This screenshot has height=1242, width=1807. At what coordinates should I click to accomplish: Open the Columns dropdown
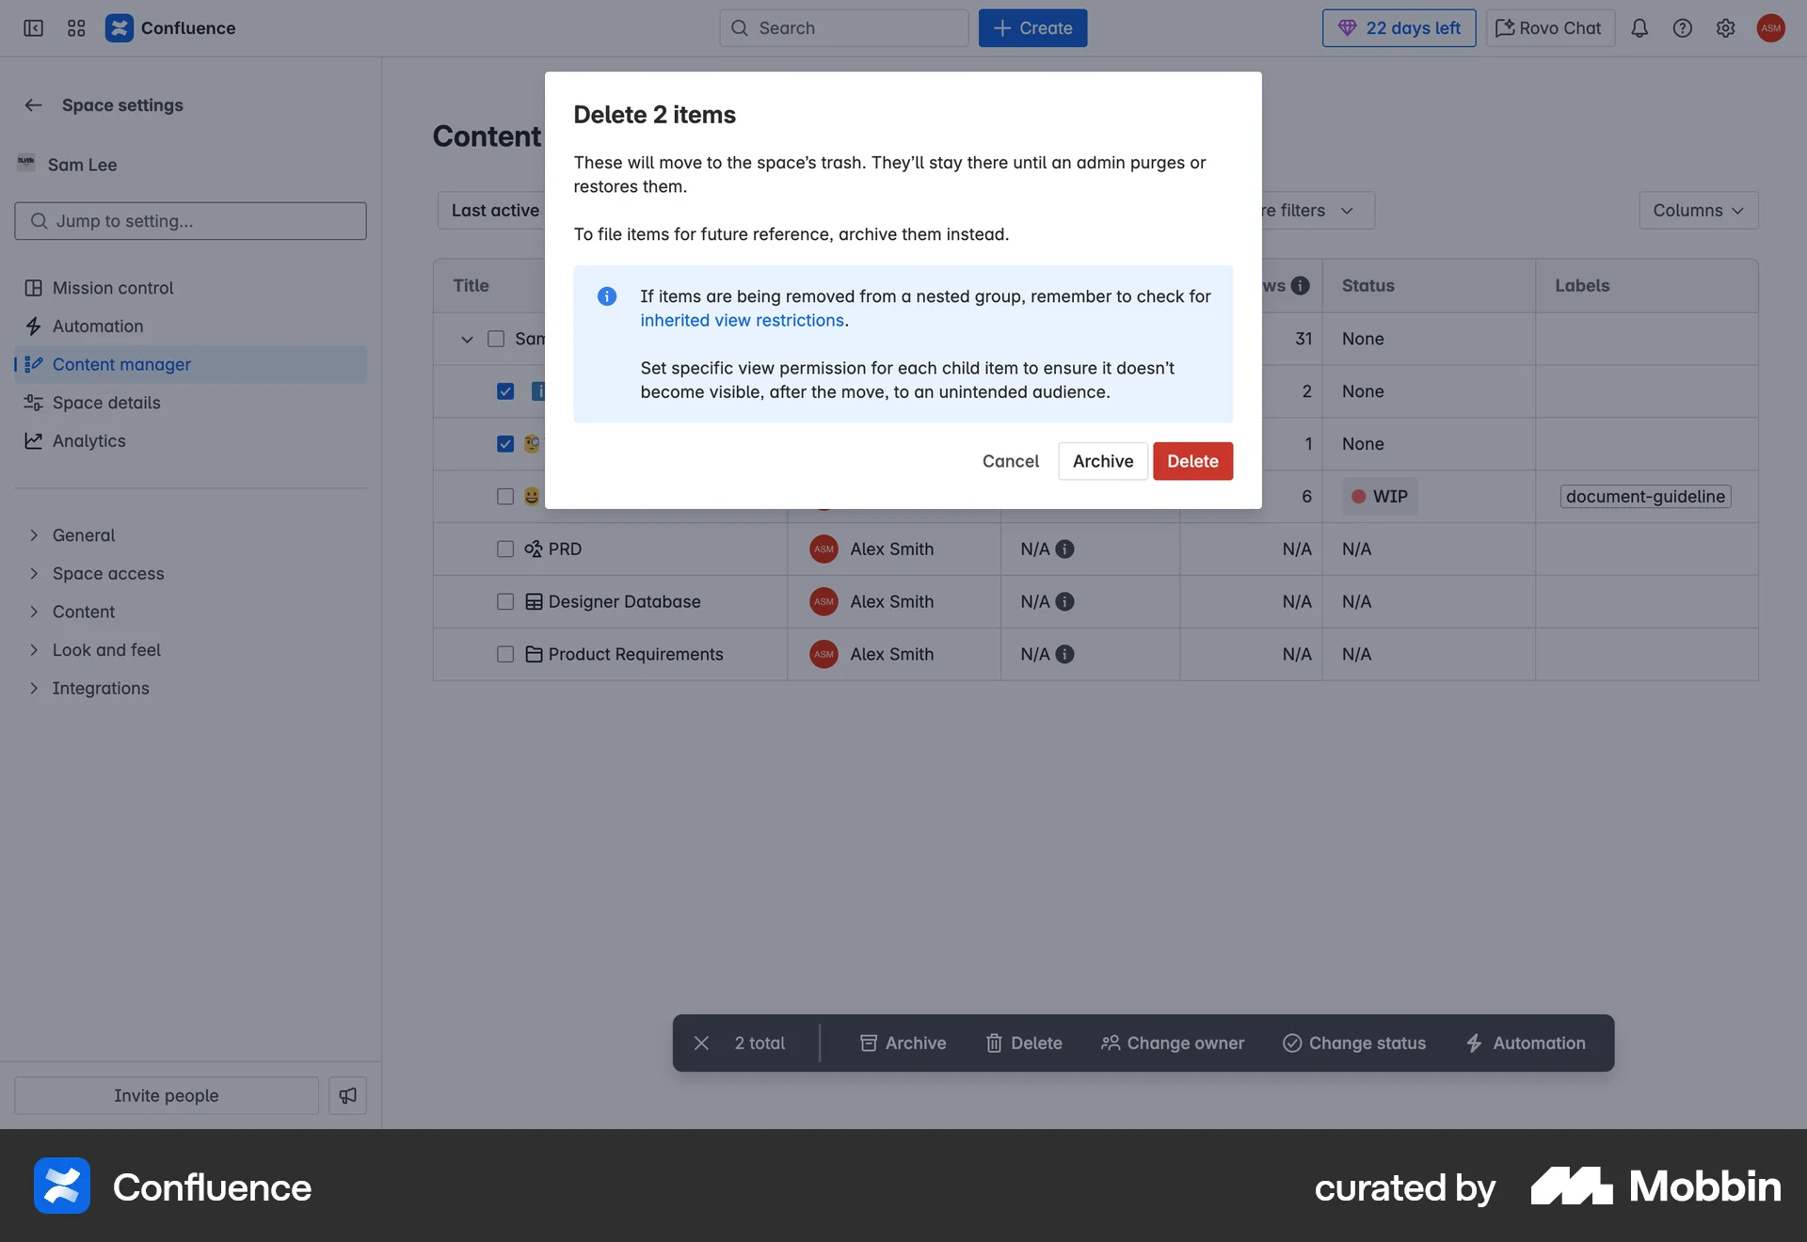[1697, 210]
